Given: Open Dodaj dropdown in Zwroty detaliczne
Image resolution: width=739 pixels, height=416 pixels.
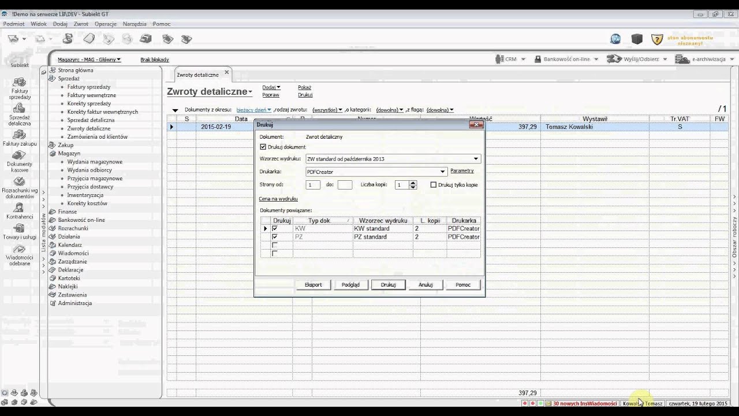Looking at the screenshot, I should pos(271,88).
